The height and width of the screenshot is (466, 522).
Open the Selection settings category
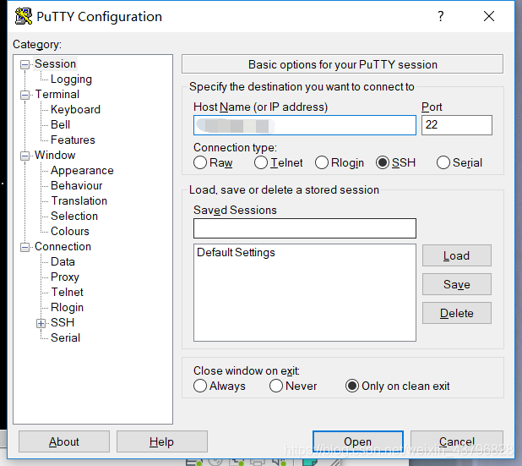pos(74,216)
